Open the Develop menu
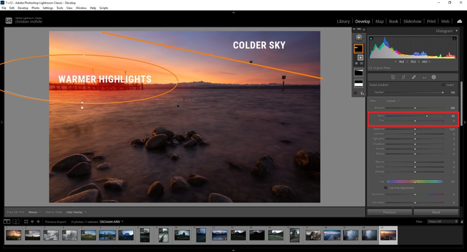Screen dimensions: 467x252 23,8
